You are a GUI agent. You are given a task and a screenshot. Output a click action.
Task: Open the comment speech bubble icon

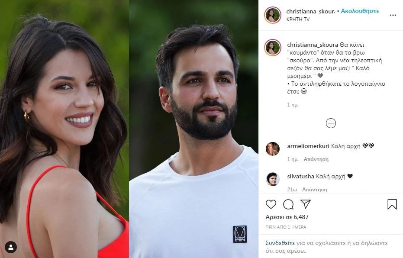click(x=288, y=204)
